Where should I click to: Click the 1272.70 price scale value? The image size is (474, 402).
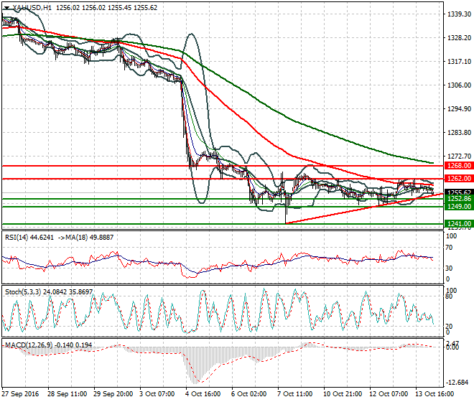(459, 156)
